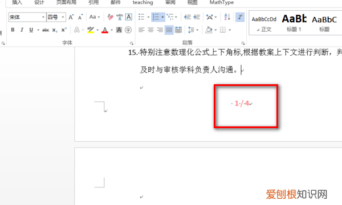The width and height of the screenshot is (342, 205).
Task: Expand borders dropdown arrow
Action: click(x=230, y=30)
